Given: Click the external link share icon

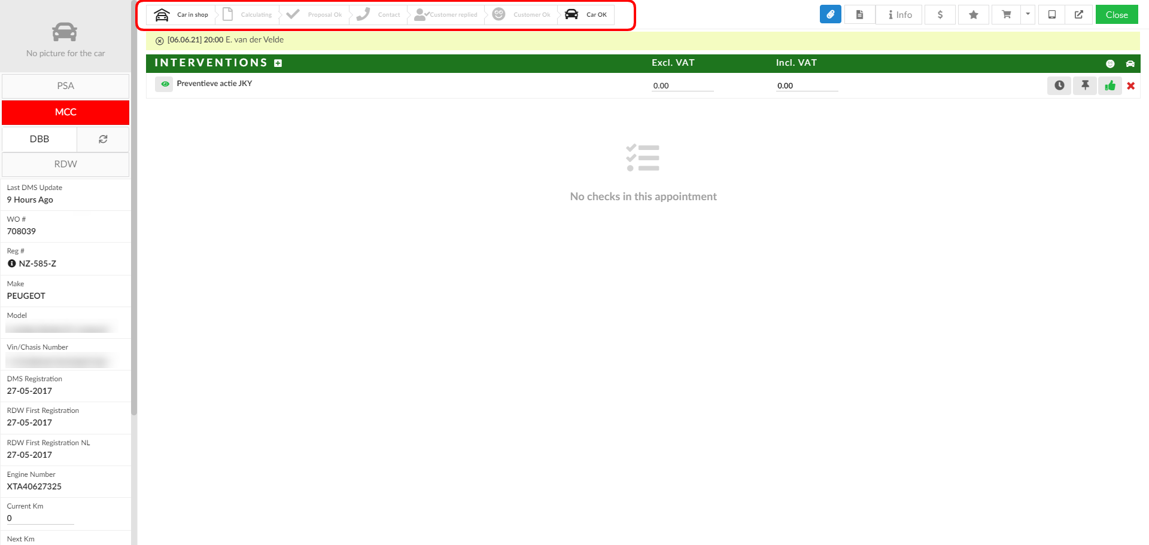Looking at the screenshot, I should click(x=1078, y=14).
